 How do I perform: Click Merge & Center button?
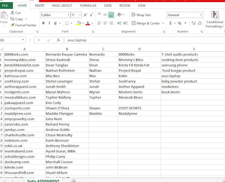[x=146, y=23]
